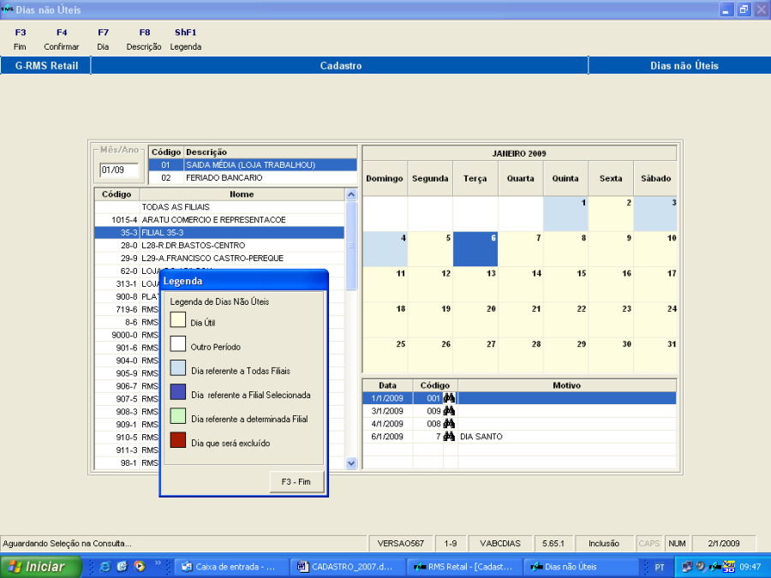Click F4 Confirmar toolbar command
Viewport: 771px width, 578px height.
(x=62, y=39)
